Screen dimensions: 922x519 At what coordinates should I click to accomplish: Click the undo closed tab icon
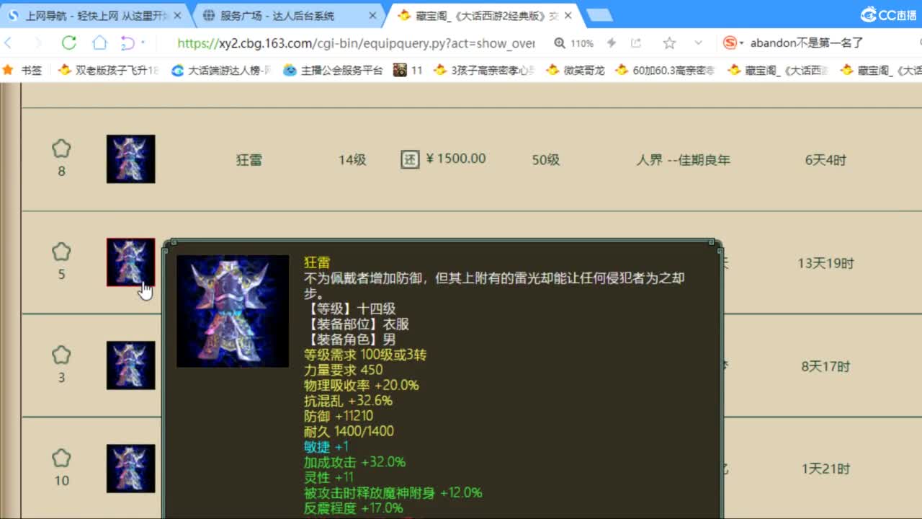pos(127,43)
